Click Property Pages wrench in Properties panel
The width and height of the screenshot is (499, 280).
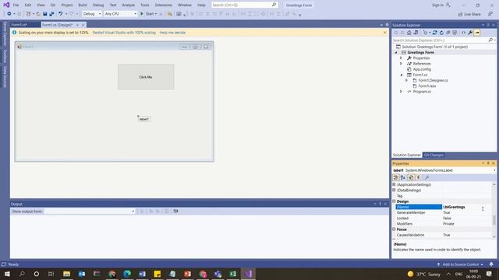(427, 177)
